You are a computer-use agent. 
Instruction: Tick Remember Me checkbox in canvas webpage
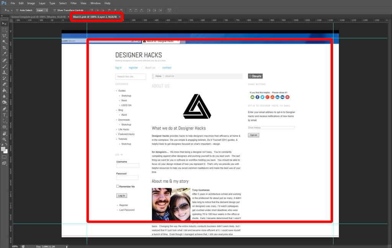[118, 186]
